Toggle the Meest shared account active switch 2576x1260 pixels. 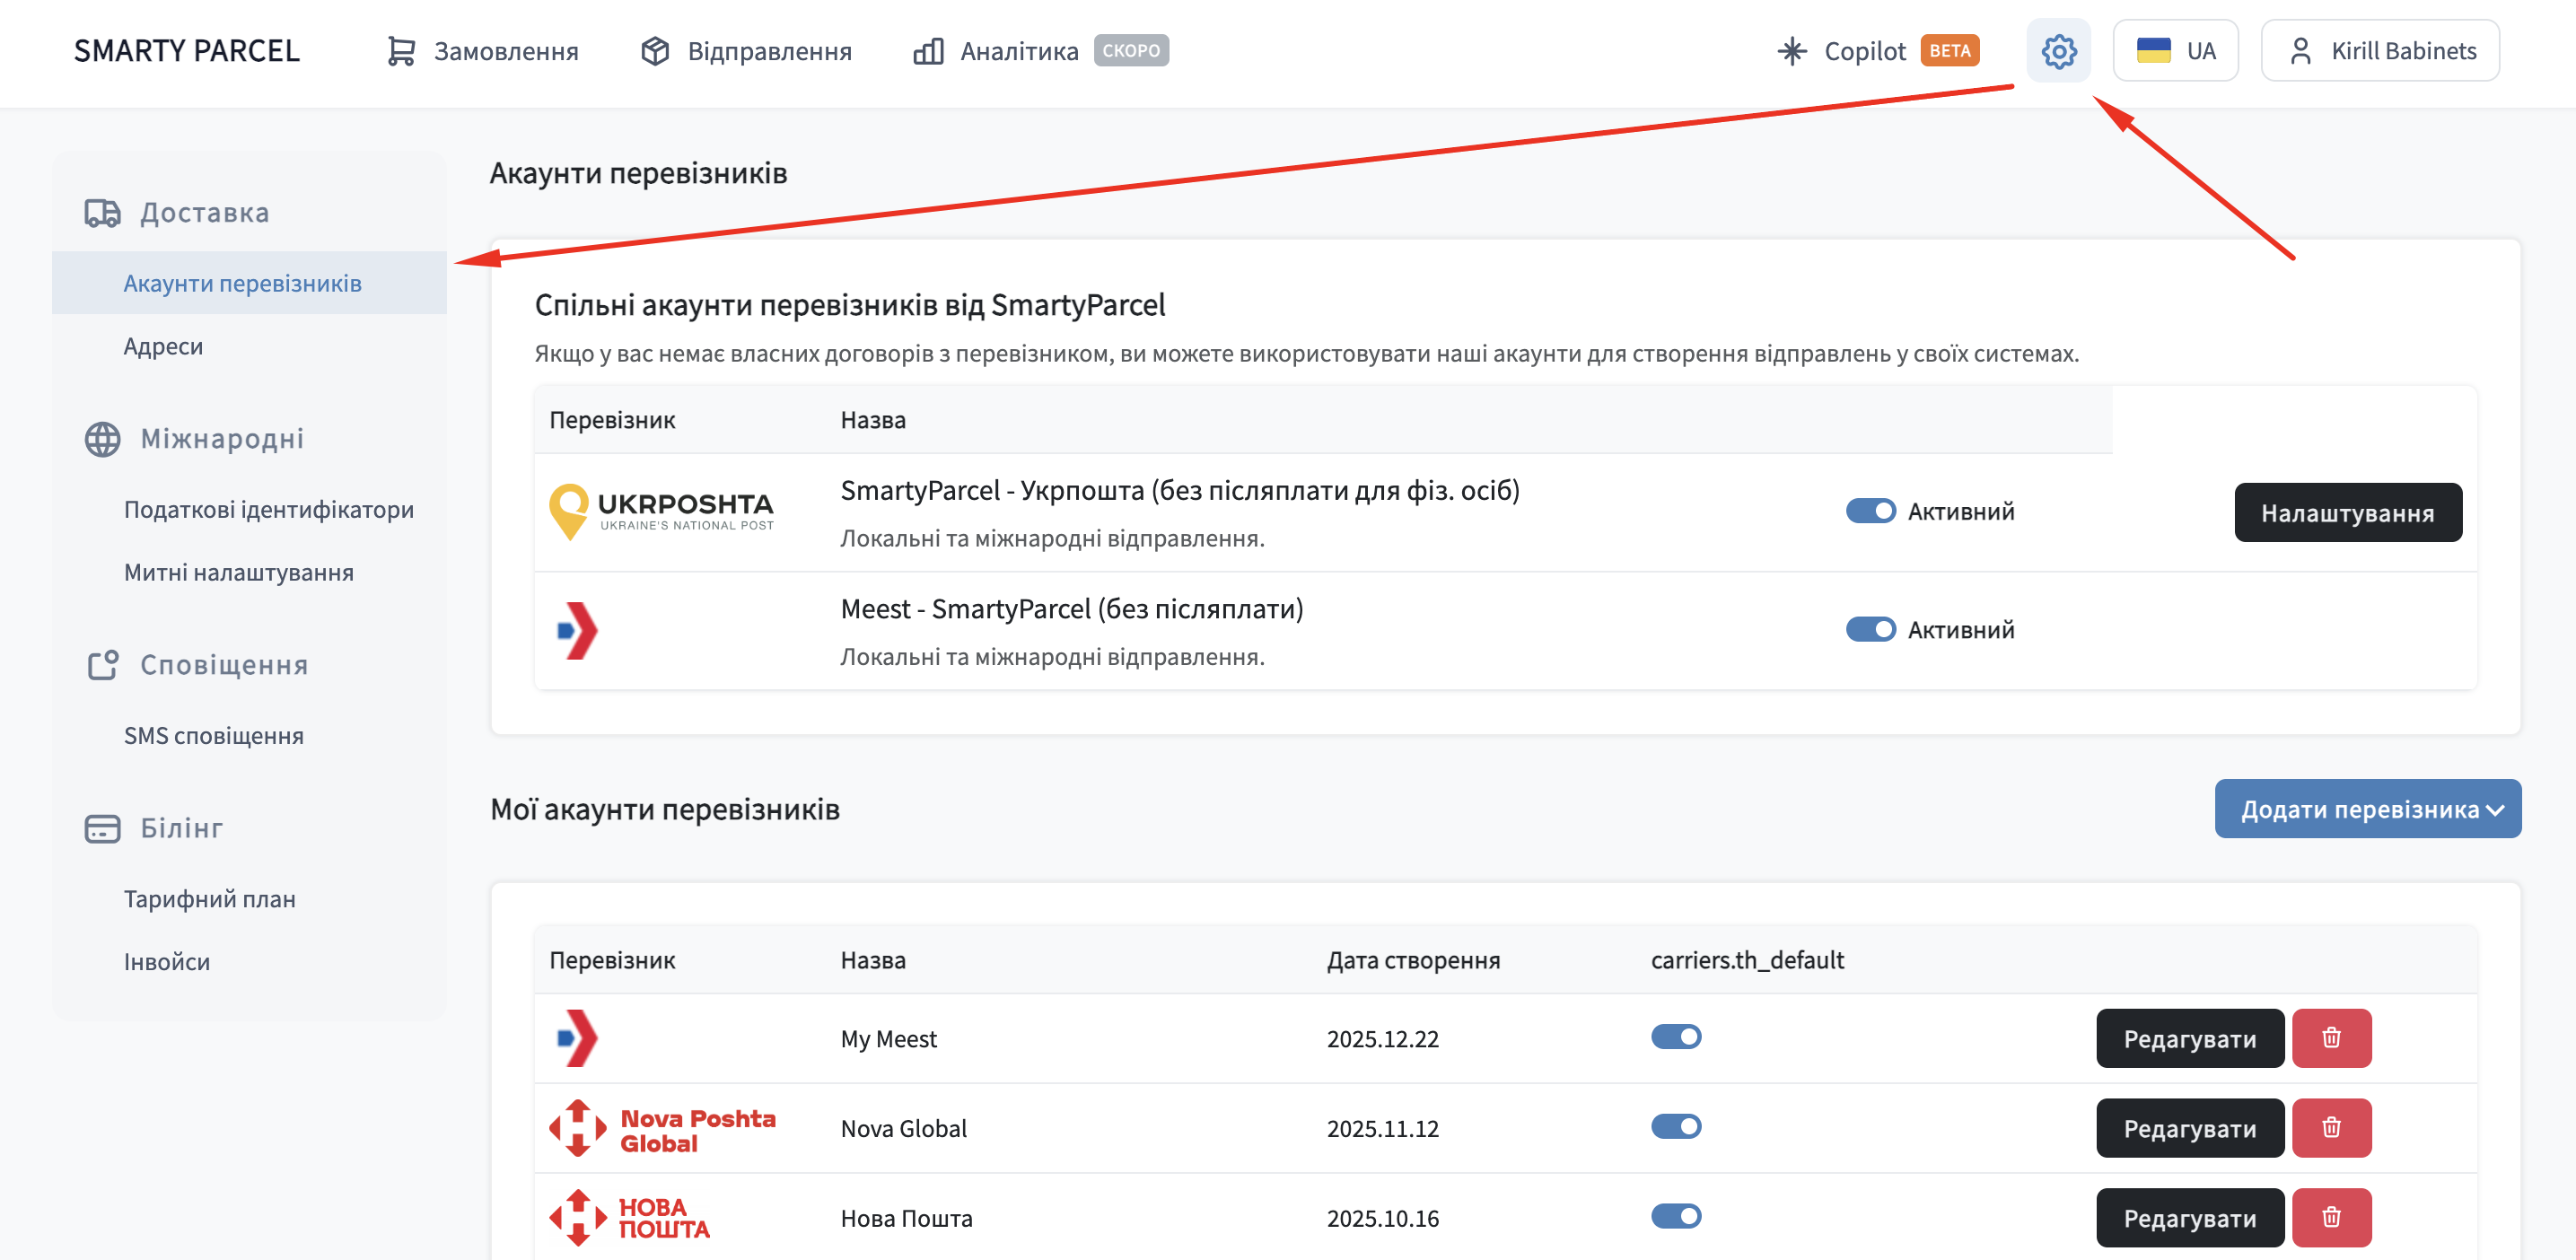point(1870,629)
